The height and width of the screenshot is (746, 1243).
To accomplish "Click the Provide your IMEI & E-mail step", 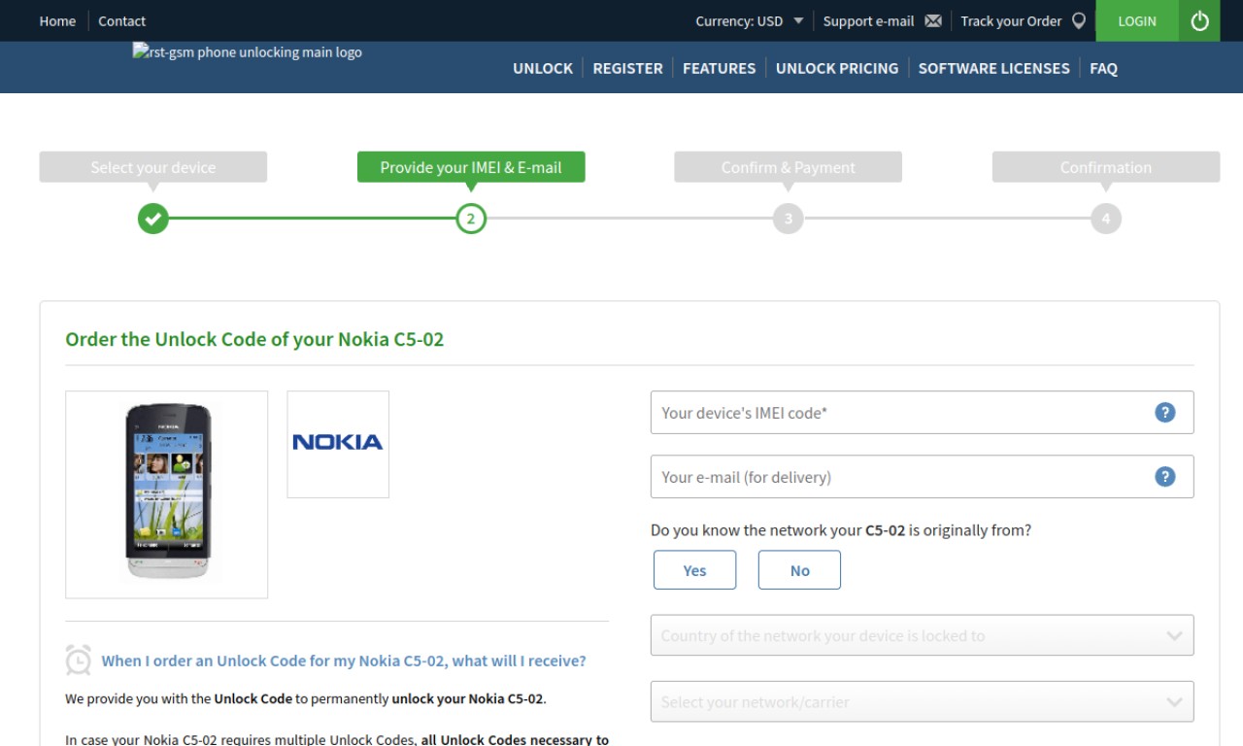I will (471, 167).
